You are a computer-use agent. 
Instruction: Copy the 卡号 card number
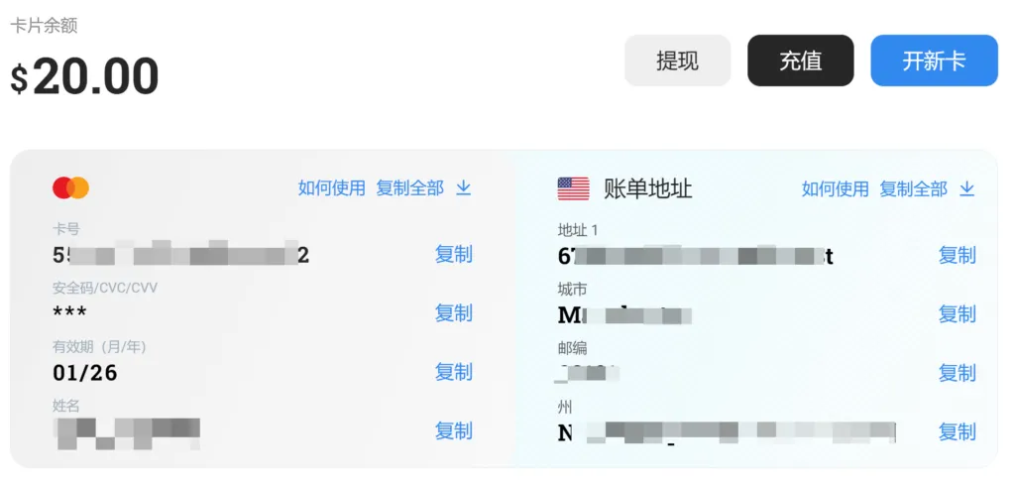[454, 254]
